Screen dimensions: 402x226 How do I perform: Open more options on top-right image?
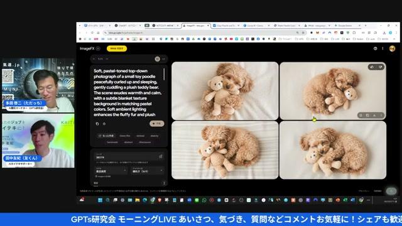(x=381, y=116)
